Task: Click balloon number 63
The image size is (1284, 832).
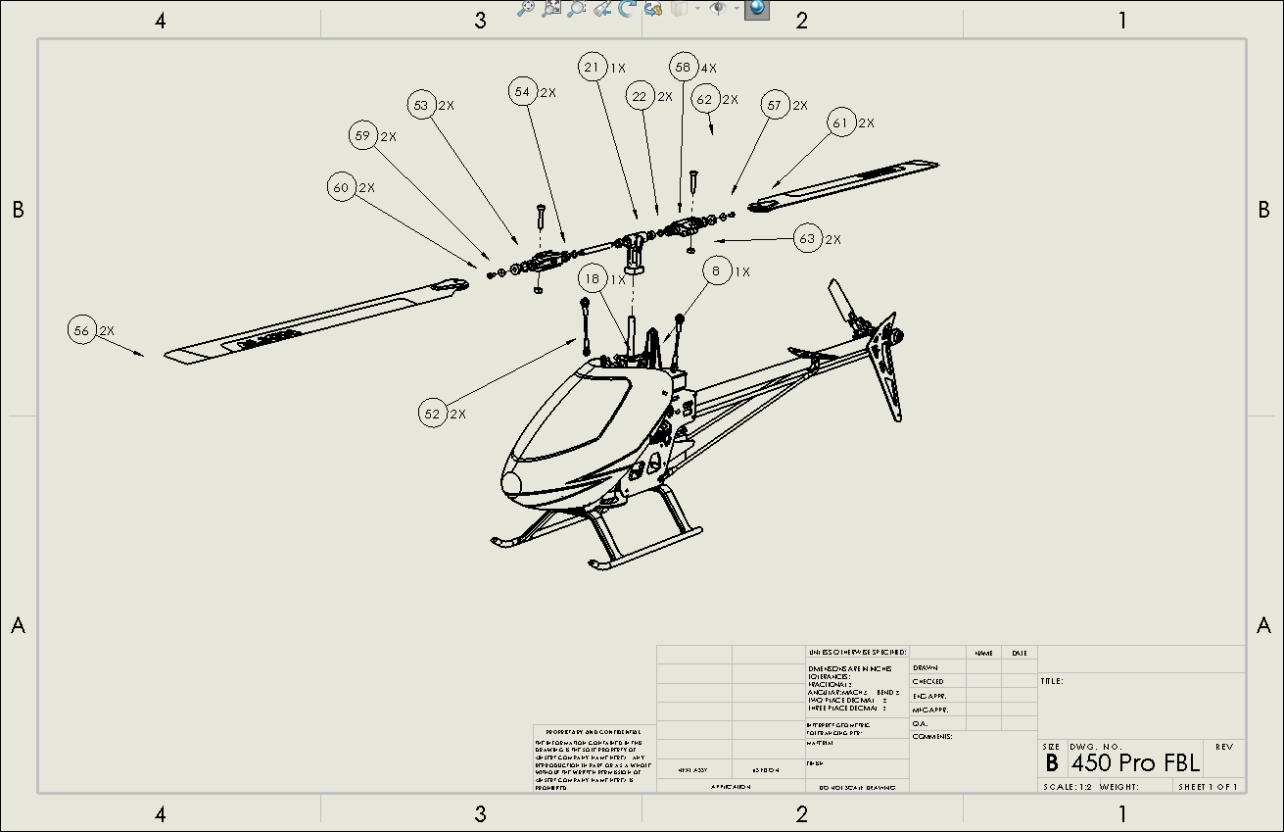Action: pyautogui.click(x=807, y=239)
